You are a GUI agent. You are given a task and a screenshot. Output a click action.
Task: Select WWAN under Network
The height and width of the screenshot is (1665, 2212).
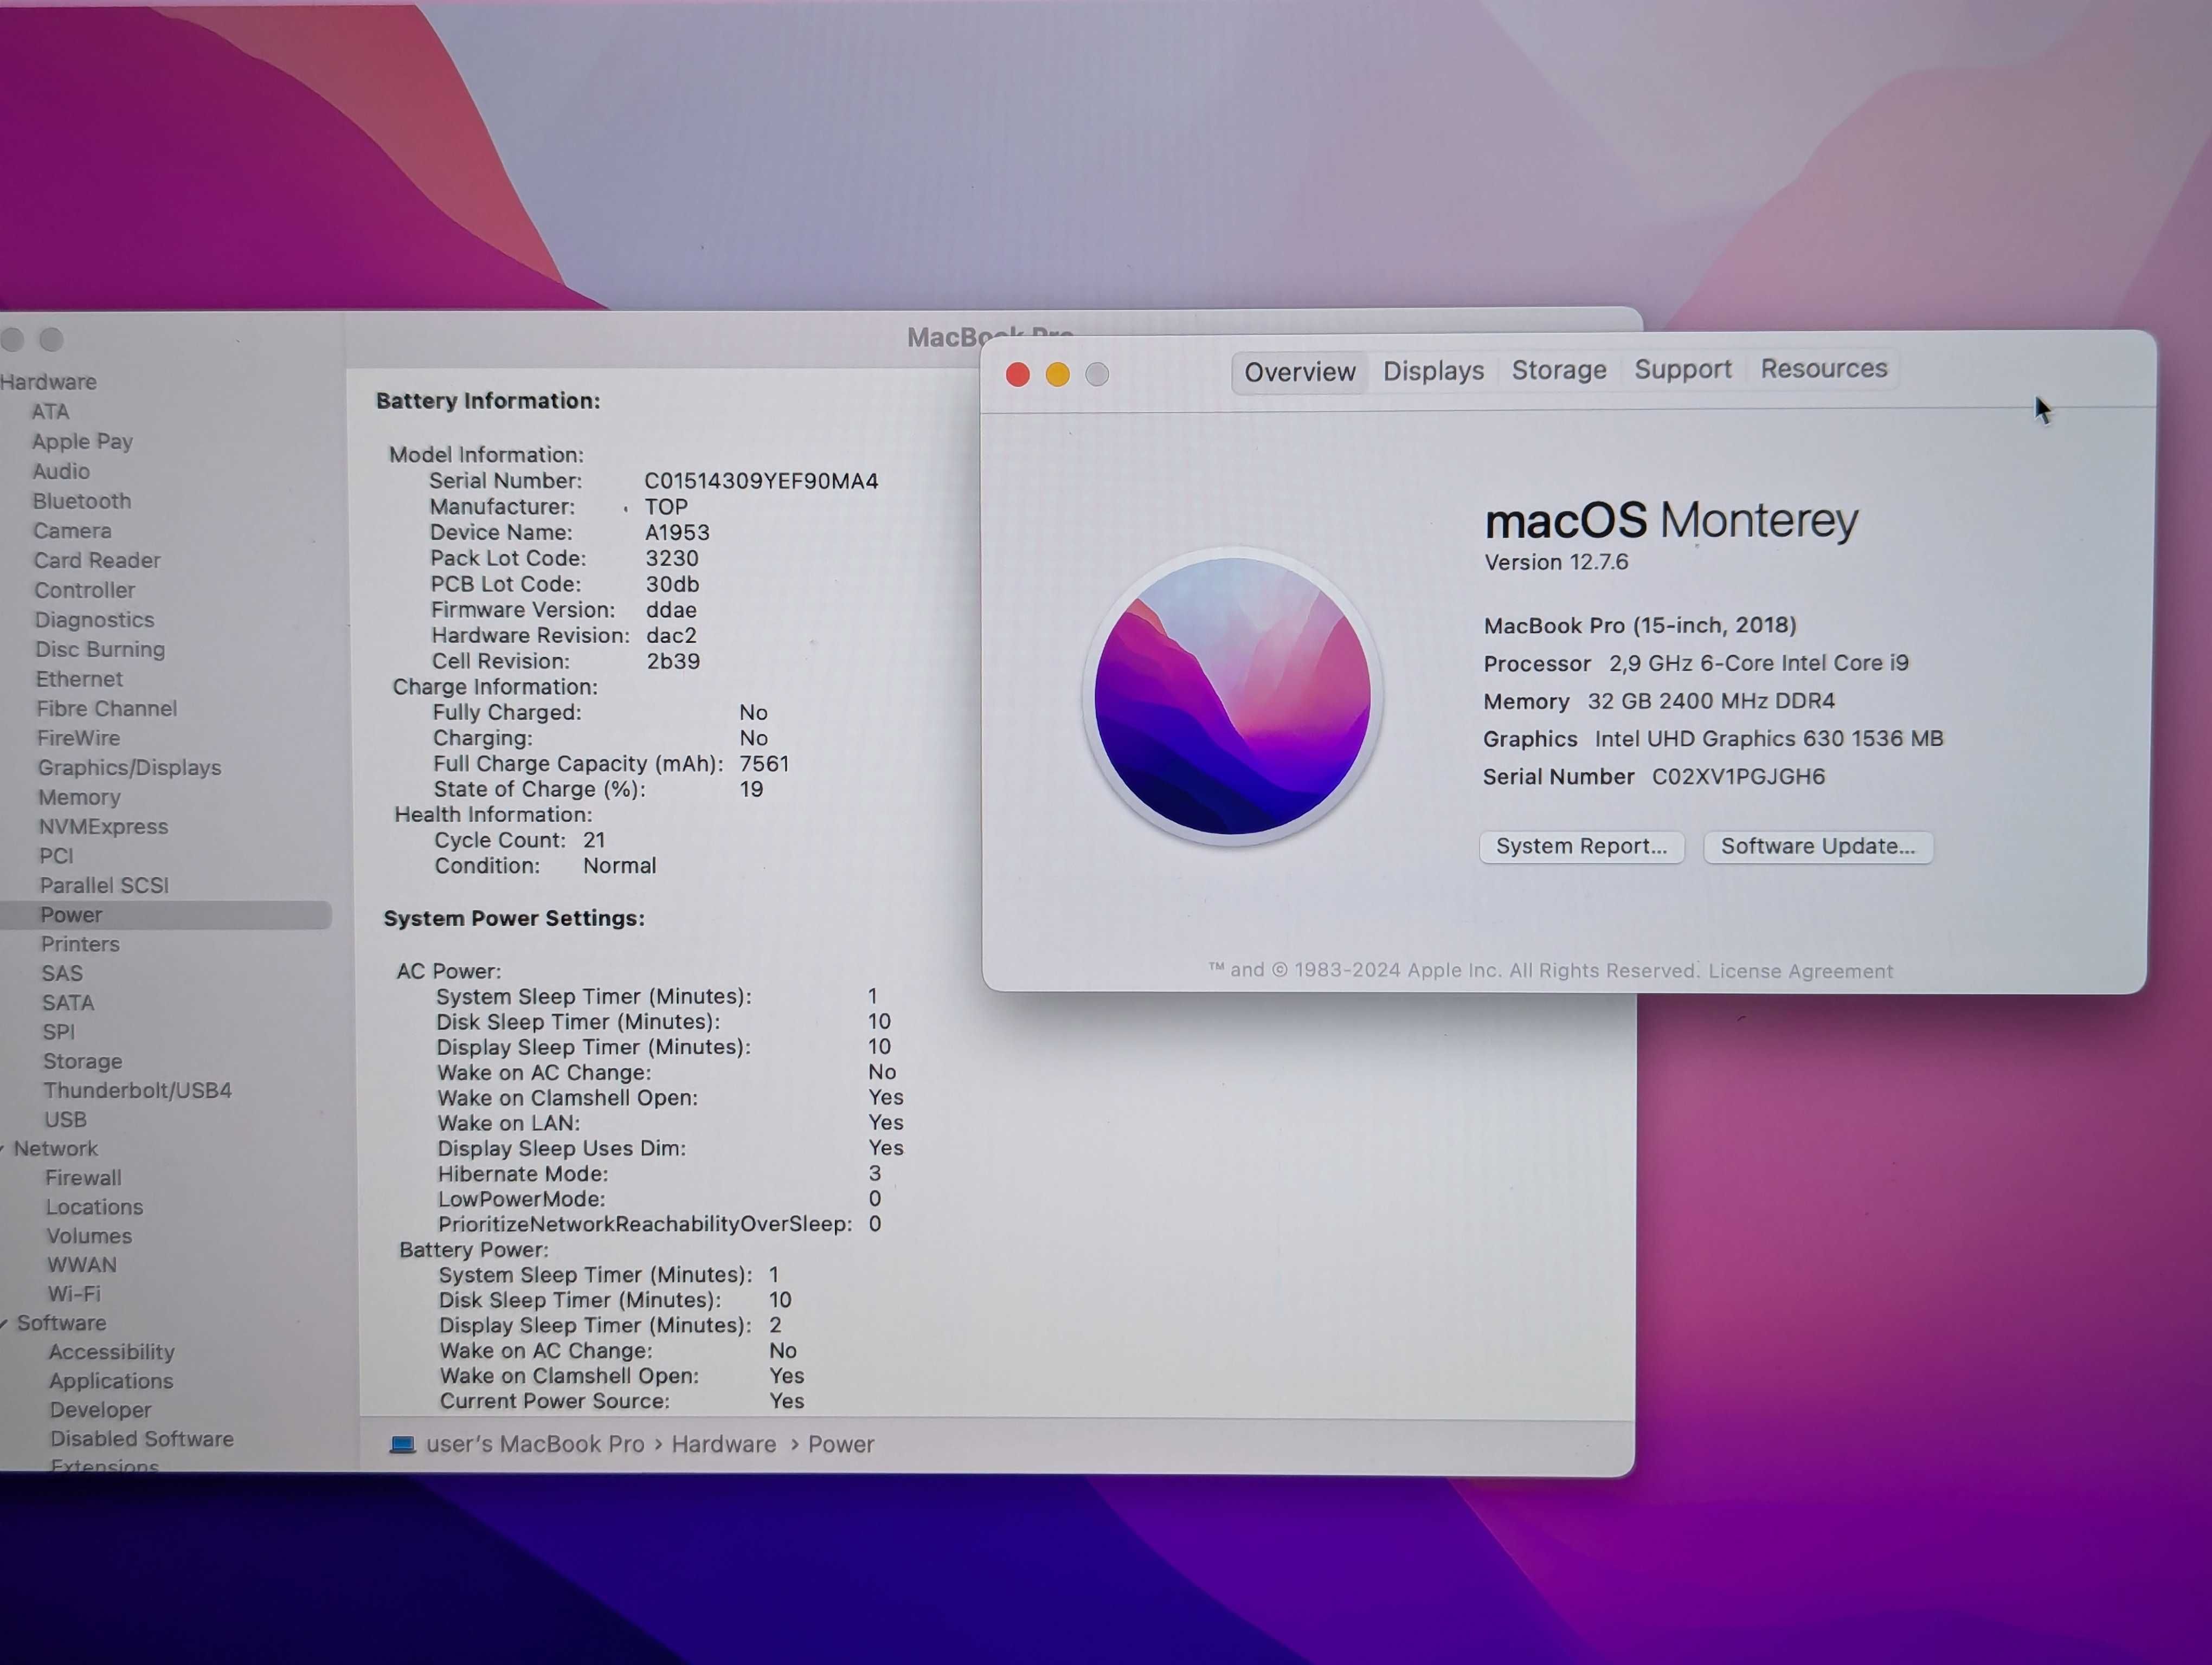(82, 1265)
